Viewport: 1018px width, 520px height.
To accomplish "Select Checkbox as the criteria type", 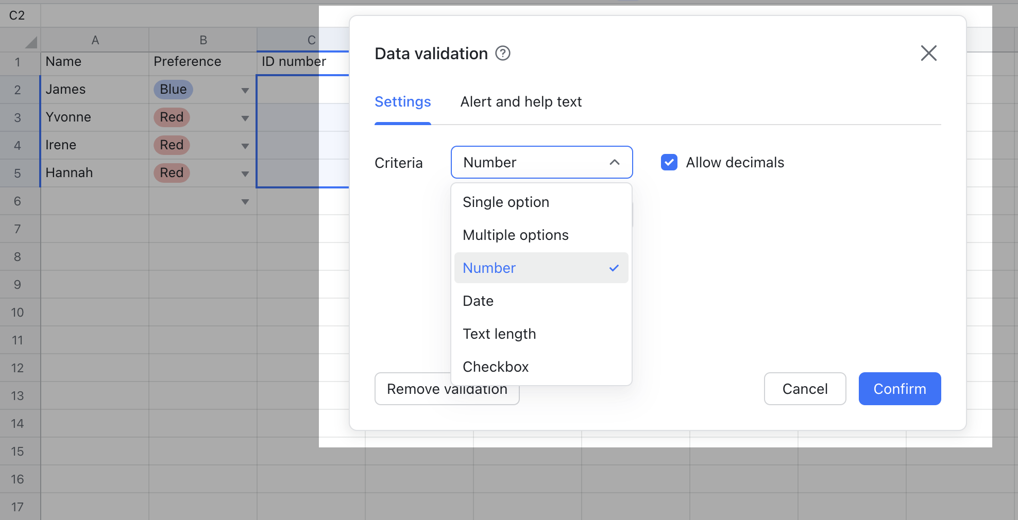I will [496, 367].
